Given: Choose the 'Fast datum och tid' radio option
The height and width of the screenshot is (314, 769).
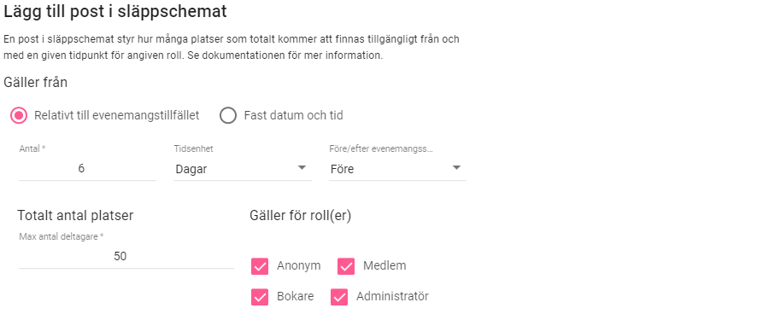Looking at the screenshot, I should point(228,115).
